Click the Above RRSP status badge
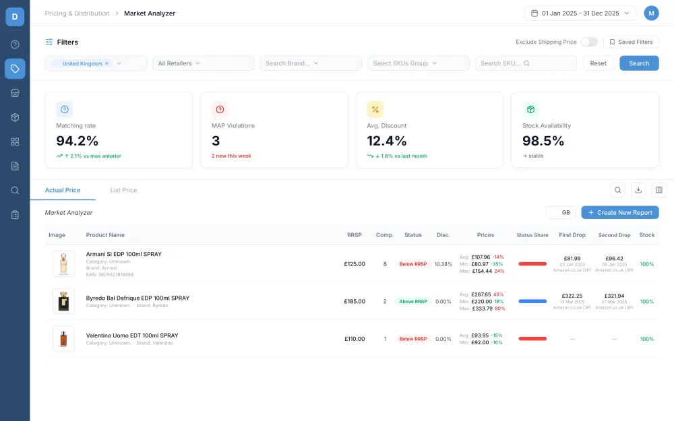The width and height of the screenshot is (674, 421). [x=412, y=301]
